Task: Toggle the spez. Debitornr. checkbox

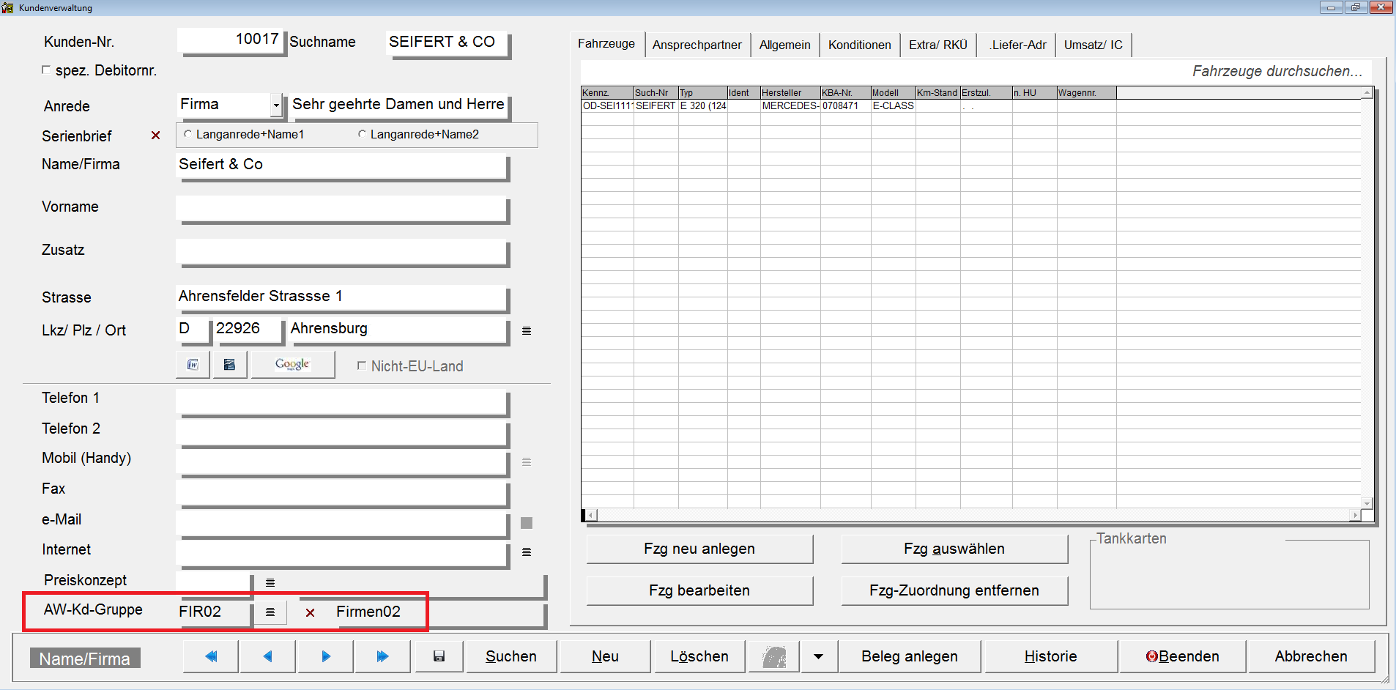Action: click(x=46, y=70)
